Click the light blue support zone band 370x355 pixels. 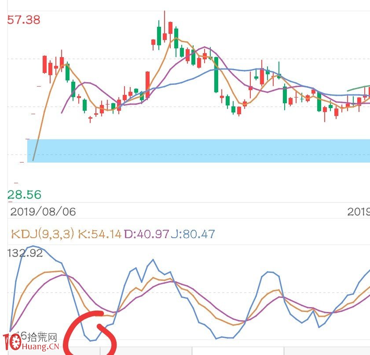pyautogui.click(x=198, y=151)
